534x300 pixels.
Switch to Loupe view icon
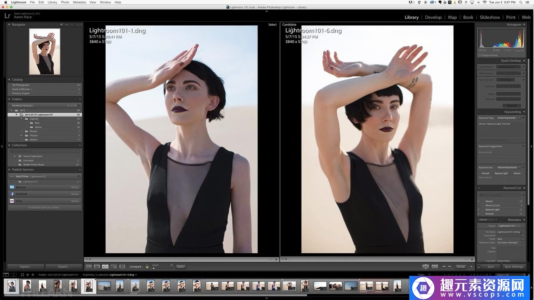[97, 267]
